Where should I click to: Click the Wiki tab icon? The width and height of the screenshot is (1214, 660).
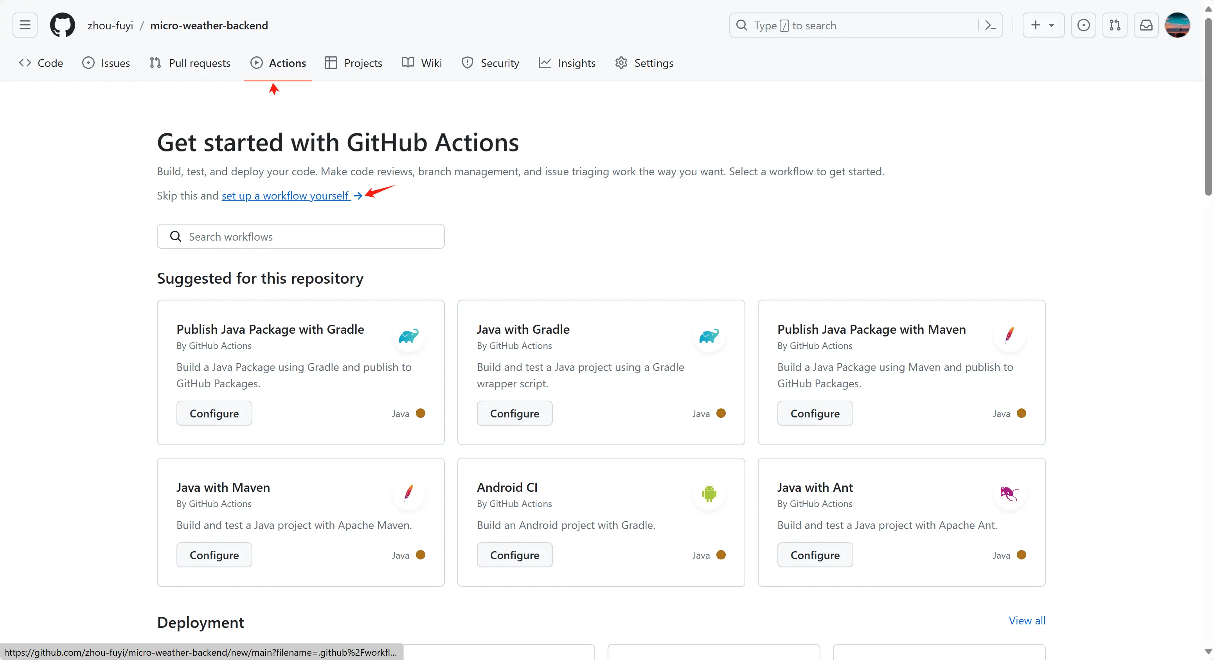coord(407,63)
